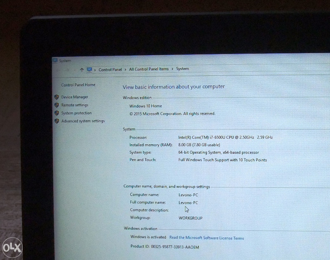Screen dimensions: 330x260
Task: Click the 'Windows edition' section heading
Action: point(137,98)
